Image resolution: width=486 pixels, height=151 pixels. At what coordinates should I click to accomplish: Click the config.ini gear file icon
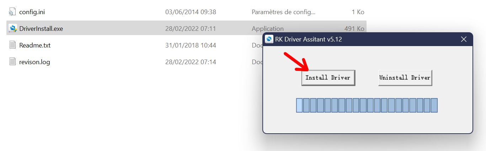12,12
